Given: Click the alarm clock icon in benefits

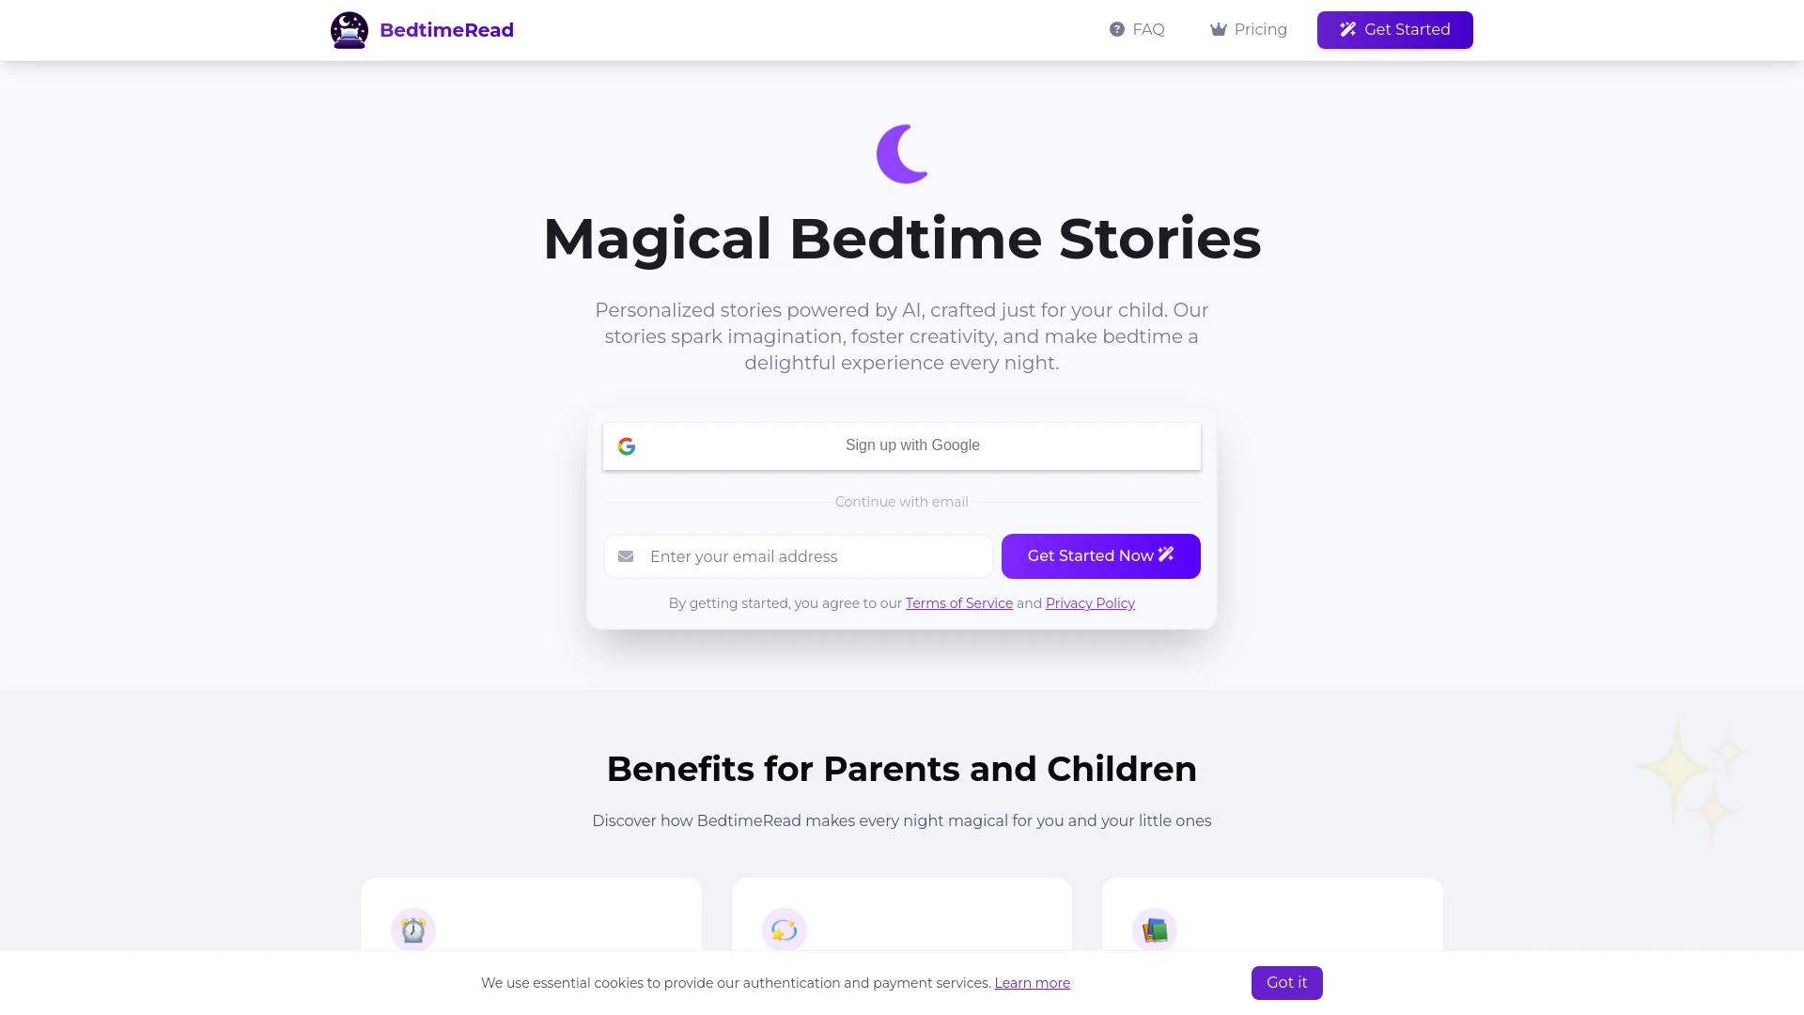Looking at the screenshot, I should point(412,929).
